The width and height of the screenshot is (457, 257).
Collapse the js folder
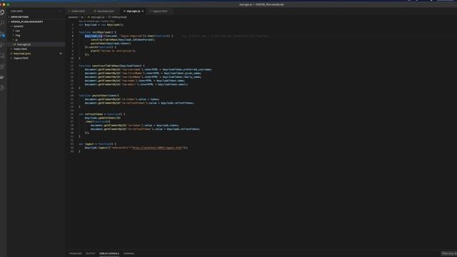pos(16,40)
